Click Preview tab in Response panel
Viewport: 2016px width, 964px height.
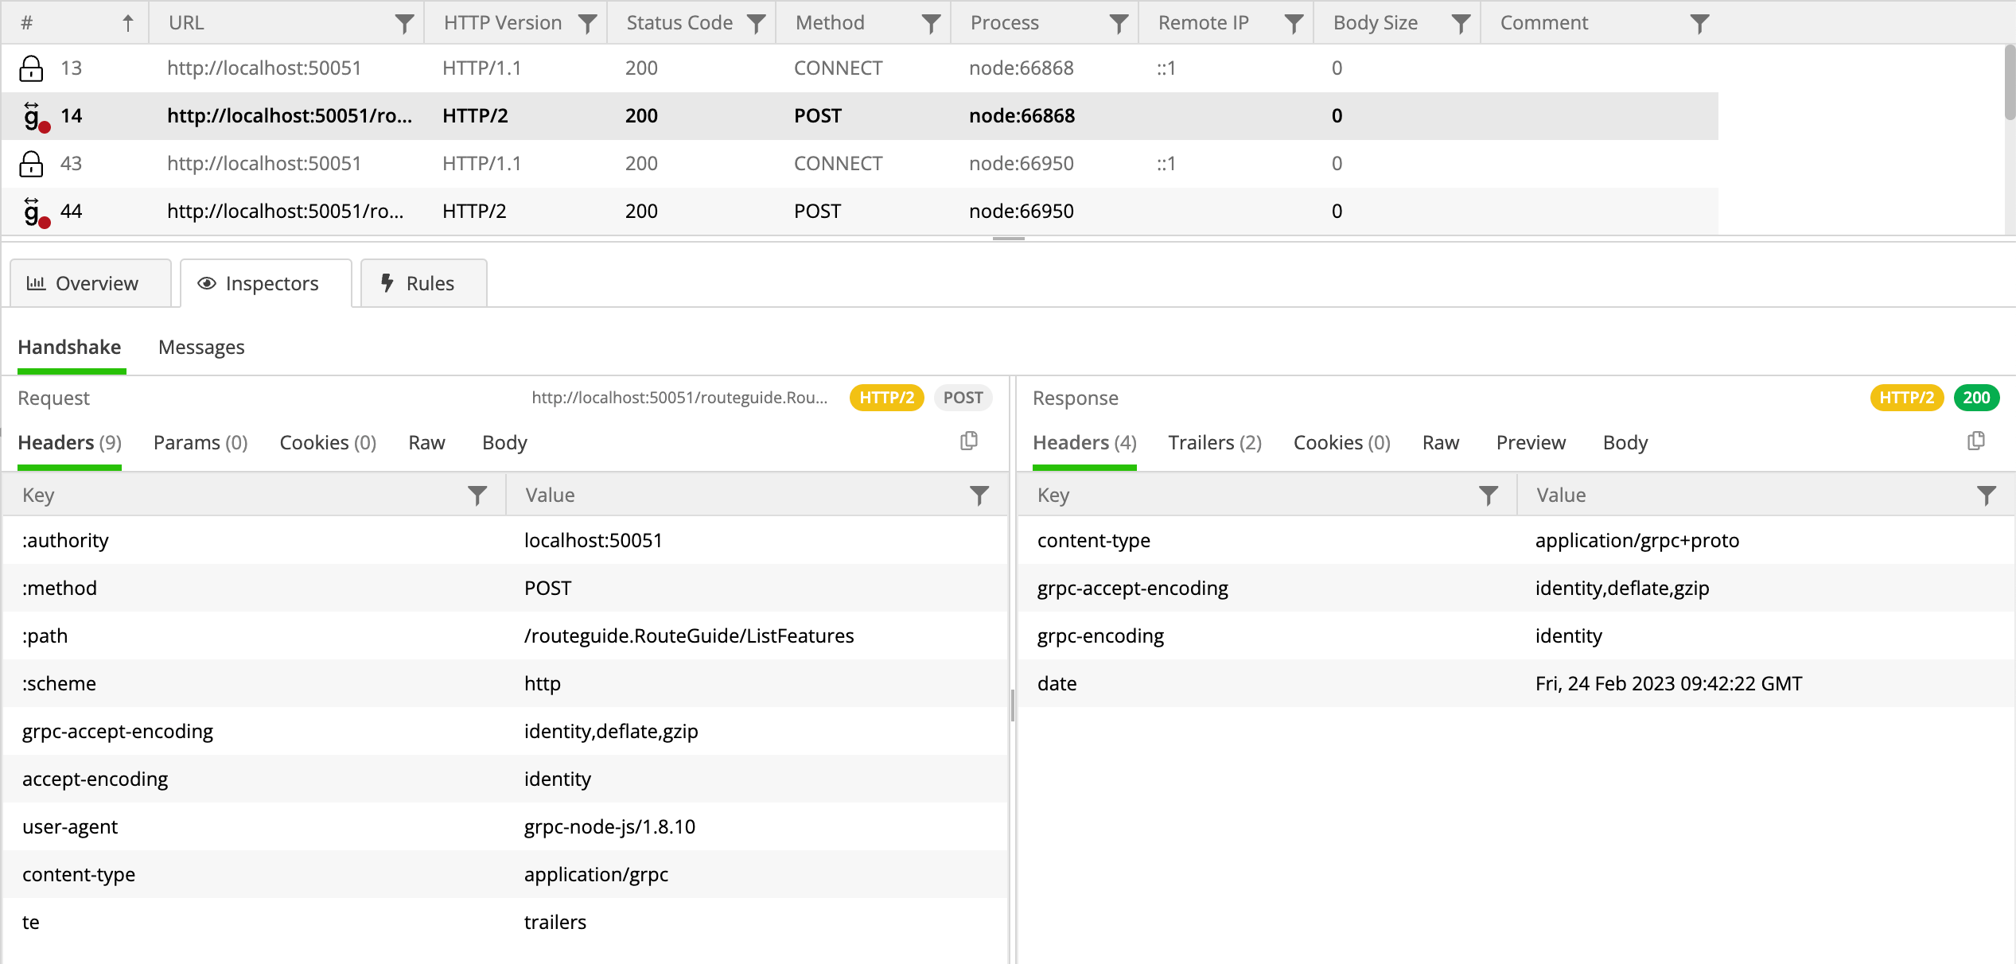[1531, 442]
